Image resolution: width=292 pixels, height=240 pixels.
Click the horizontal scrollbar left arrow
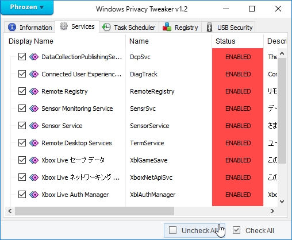pyautogui.click(x=10, y=211)
